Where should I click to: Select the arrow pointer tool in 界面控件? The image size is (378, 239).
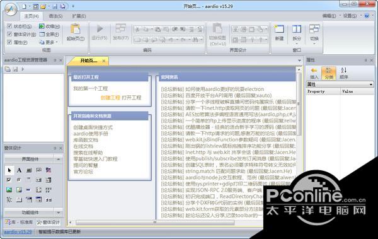(x=9, y=170)
